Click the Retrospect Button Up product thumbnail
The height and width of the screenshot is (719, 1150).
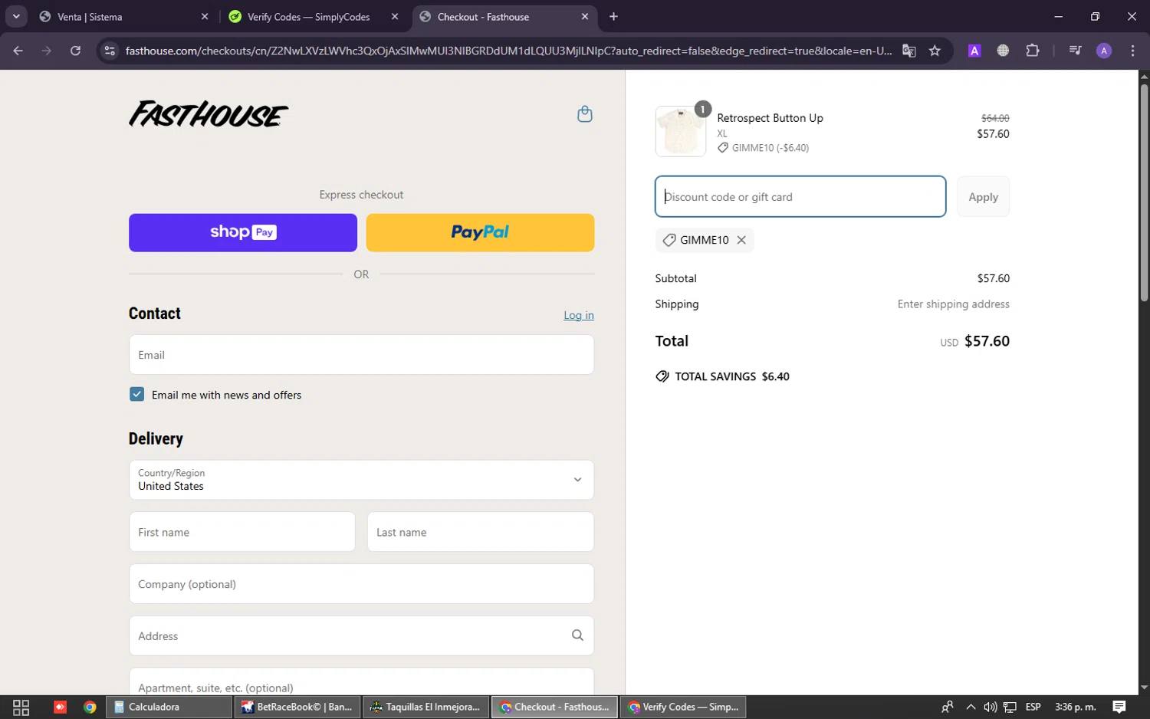click(x=681, y=131)
